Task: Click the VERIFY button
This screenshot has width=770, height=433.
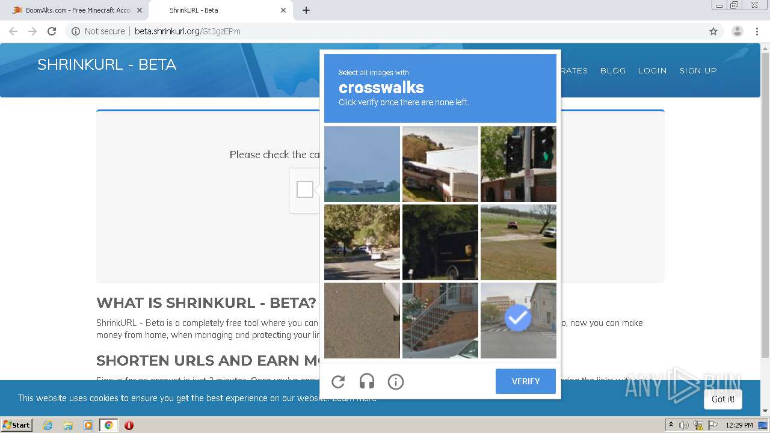Action: (x=526, y=381)
